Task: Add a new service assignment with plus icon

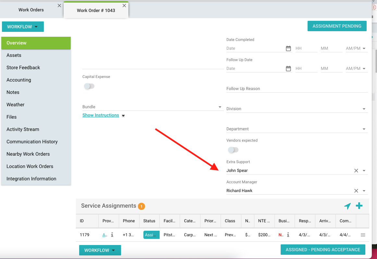Action: click(x=359, y=206)
